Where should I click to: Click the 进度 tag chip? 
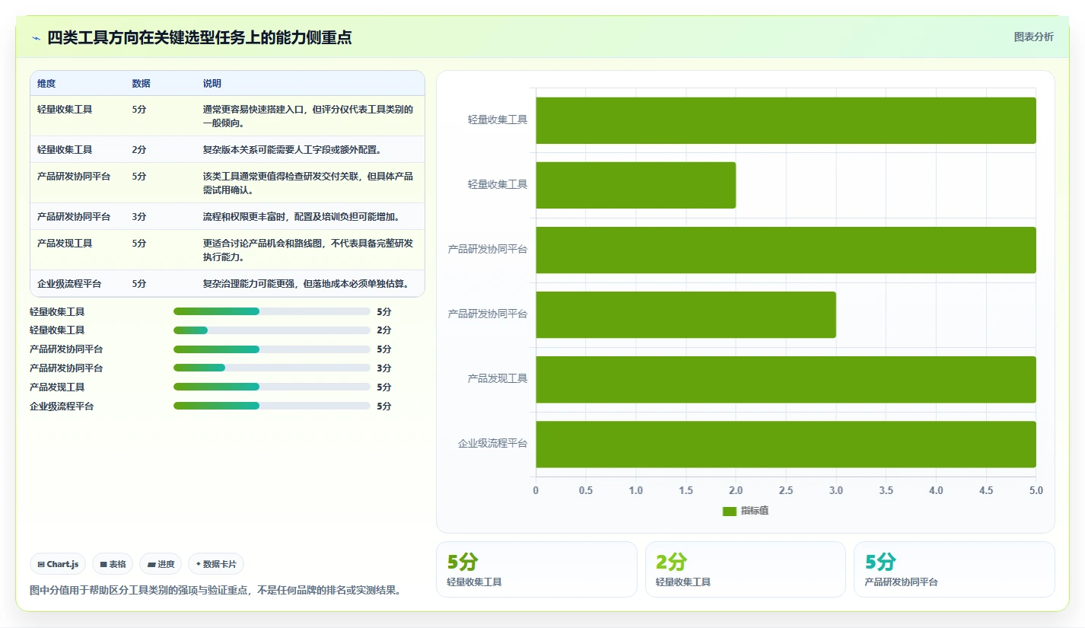click(x=161, y=564)
